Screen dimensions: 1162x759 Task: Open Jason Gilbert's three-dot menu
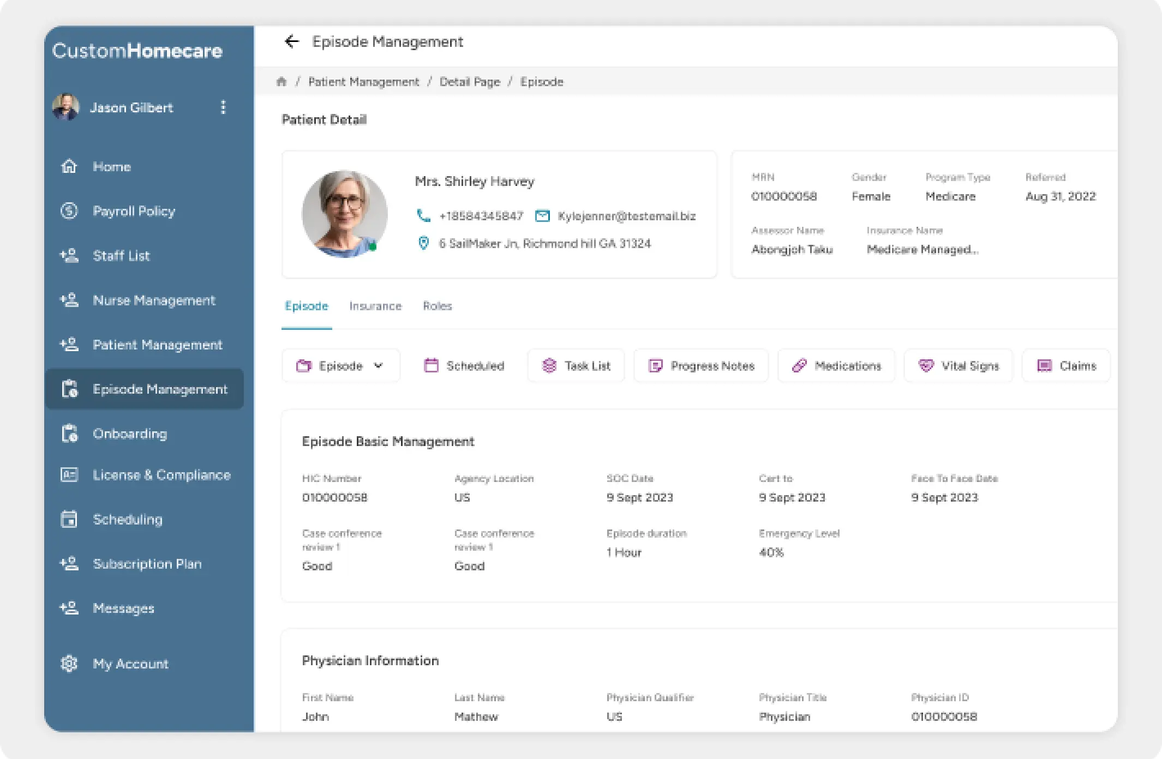pos(223,107)
